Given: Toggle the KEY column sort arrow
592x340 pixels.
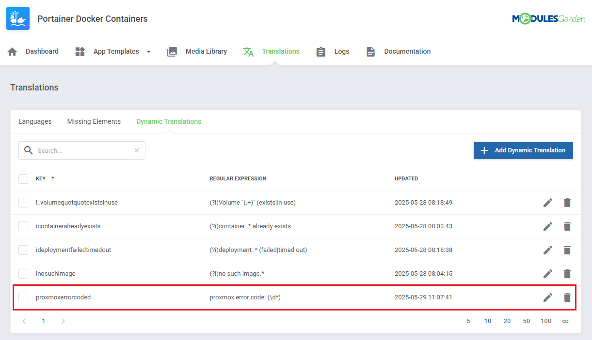Looking at the screenshot, I should [53, 178].
